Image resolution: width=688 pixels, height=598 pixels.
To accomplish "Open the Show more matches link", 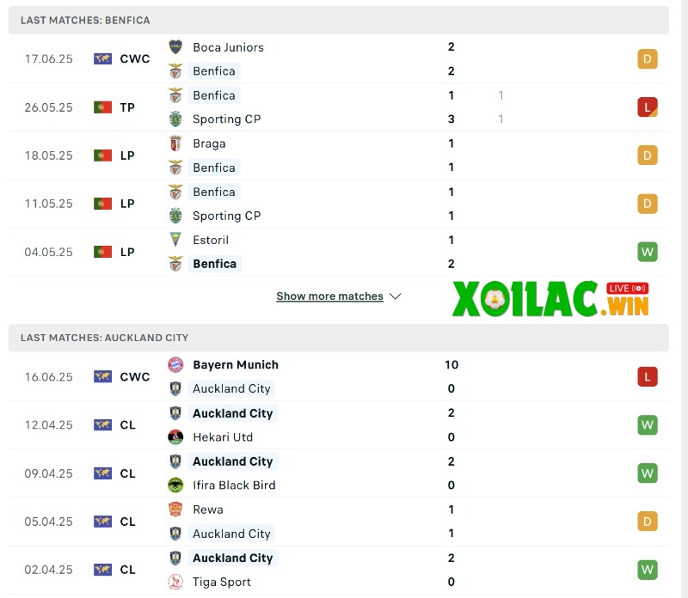I will click(329, 296).
